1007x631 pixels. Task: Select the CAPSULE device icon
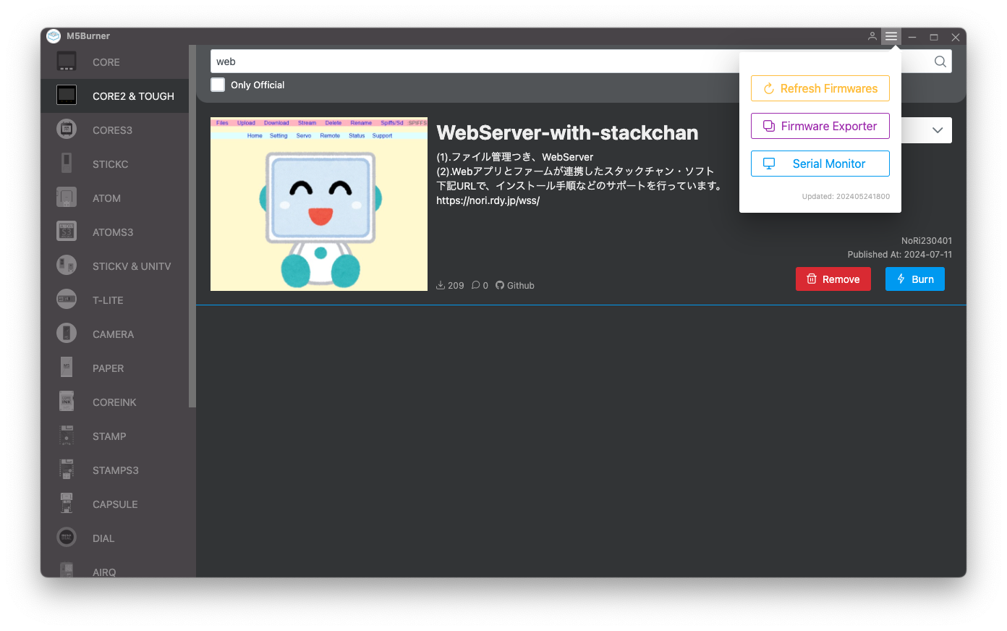(67, 504)
